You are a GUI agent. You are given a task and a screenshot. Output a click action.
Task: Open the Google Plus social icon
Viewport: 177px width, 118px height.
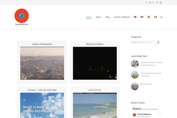[153, 2]
